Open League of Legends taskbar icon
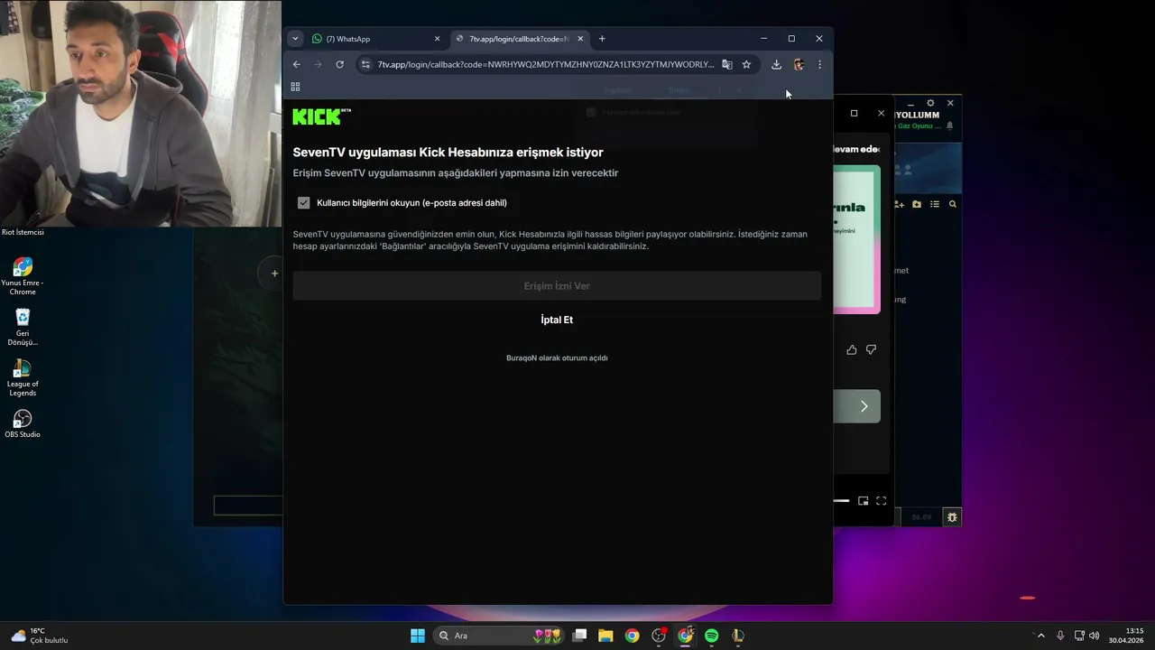Screen dimensions: 1155x650 (737, 636)
